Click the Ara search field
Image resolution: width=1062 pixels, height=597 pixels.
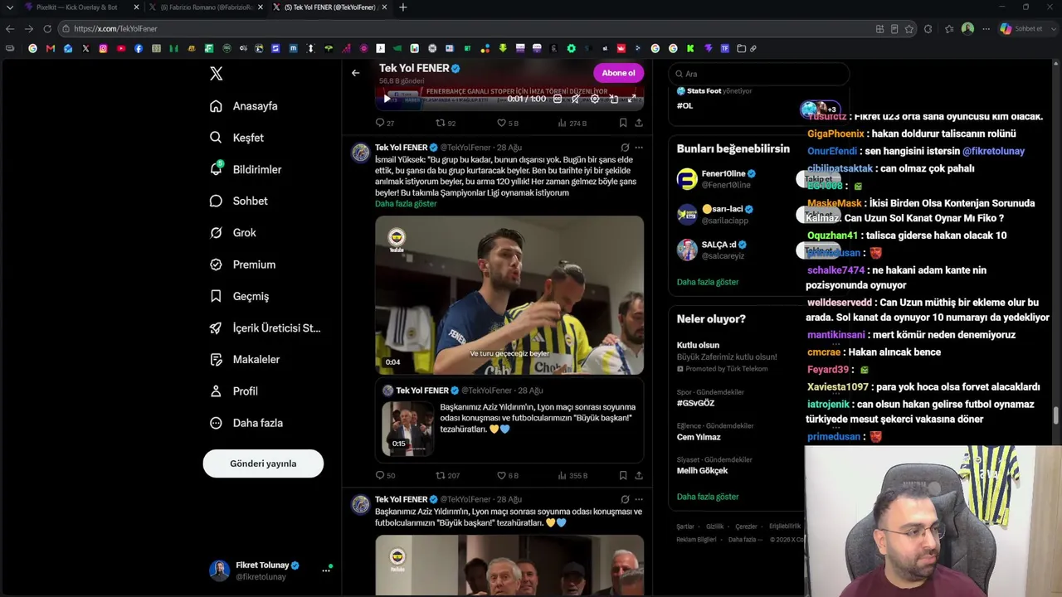coord(759,74)
